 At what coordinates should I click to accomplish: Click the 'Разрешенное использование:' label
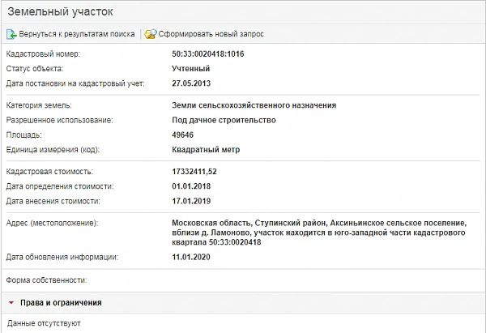(59, 120)
